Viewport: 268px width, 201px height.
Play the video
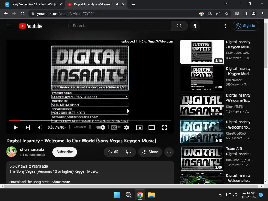coord(15,127)
